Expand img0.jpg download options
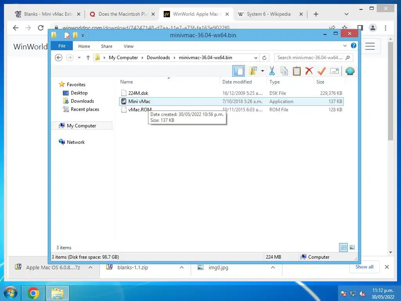Viewport: 401px width, 301px height. [x=273, y=267]
